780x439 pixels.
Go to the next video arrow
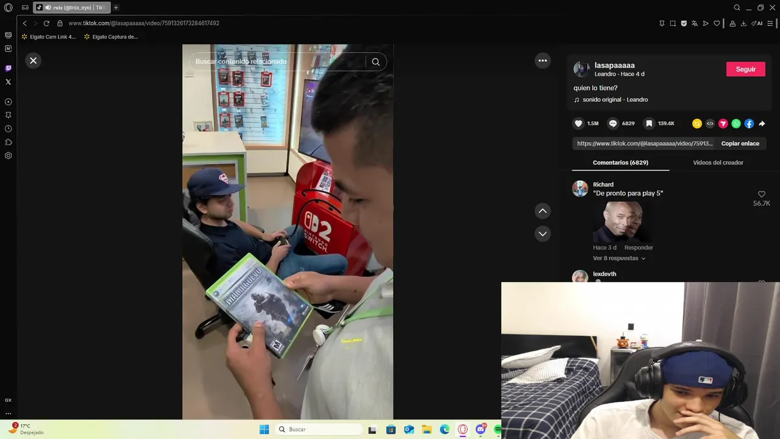pyautogui.click(x=542, y=234)
